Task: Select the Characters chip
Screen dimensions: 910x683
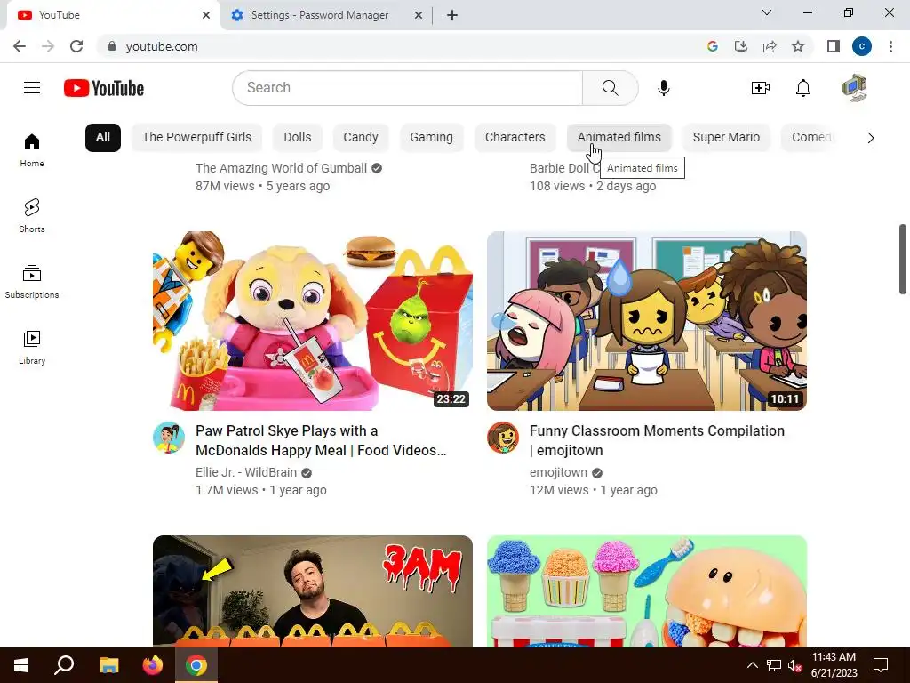Action: coord(515,138)
